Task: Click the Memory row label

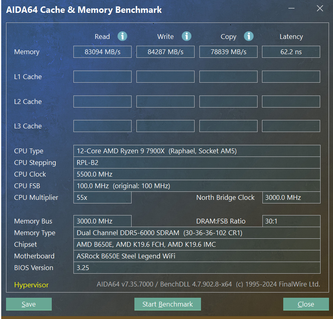Action: 27,52
